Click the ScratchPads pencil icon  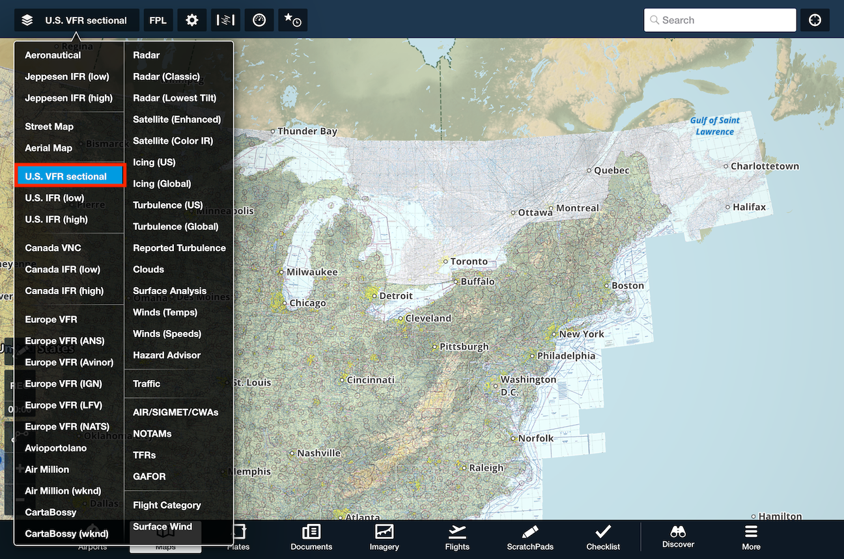530,532
